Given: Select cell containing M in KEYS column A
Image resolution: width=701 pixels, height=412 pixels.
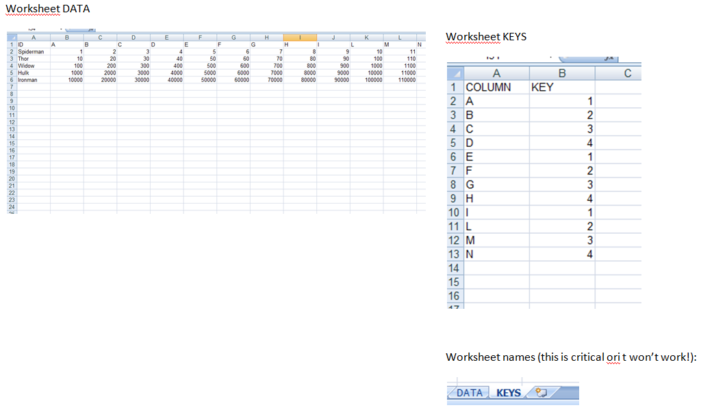Looking at the screenshot, I should click(x=496, y=240).
